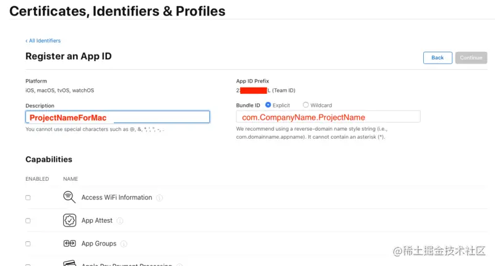Click the App Attest badge icon

coord(69,220)
